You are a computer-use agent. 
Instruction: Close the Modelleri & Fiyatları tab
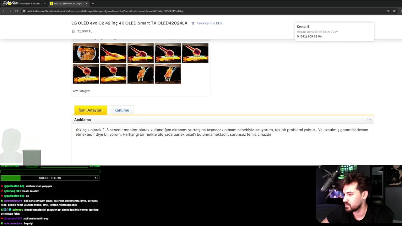(45, 3)
